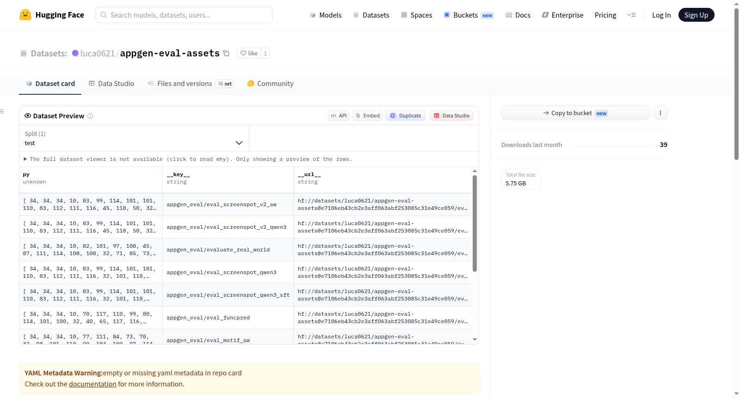The image size is (740, 398).
Task: Open Buckets in the top nav
Action: click(x=469, y=15)
